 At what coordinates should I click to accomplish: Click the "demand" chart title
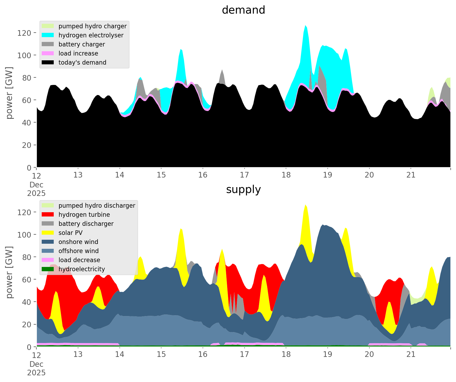tap(243, 10)
